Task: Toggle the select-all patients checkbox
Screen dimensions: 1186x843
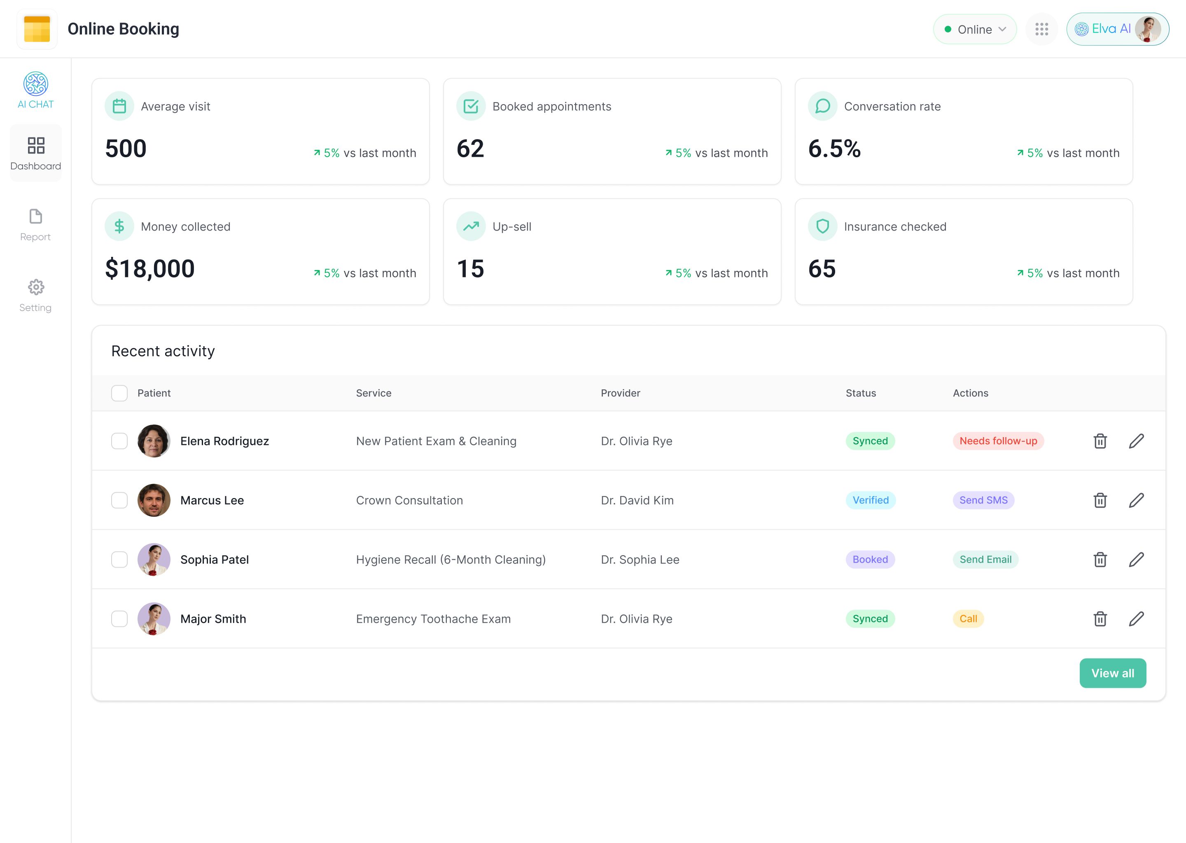Action: [x=119, y=393]
